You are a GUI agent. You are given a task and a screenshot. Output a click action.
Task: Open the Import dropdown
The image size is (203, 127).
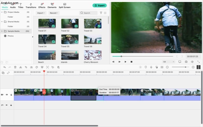click(x=41, y=13)
